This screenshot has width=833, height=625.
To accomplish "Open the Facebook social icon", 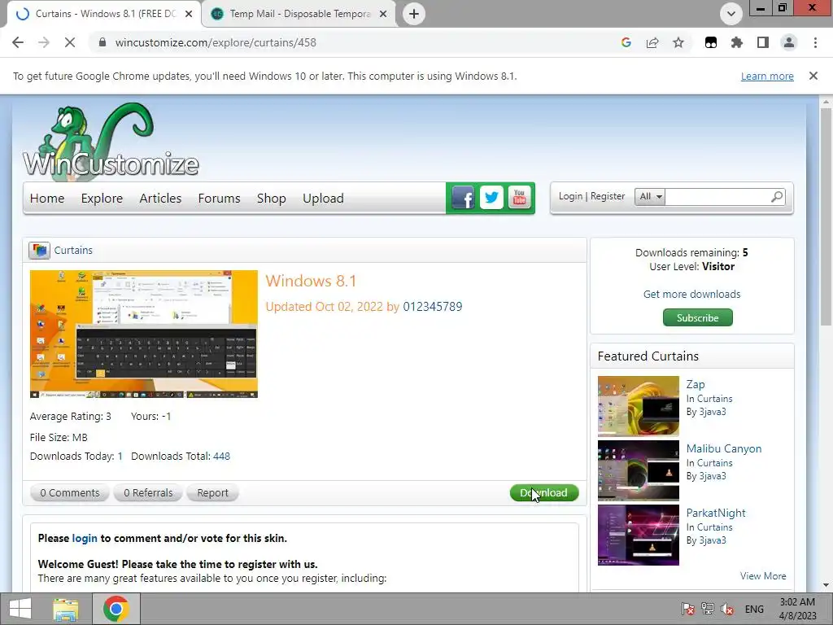I will click(x=463, y=199).
